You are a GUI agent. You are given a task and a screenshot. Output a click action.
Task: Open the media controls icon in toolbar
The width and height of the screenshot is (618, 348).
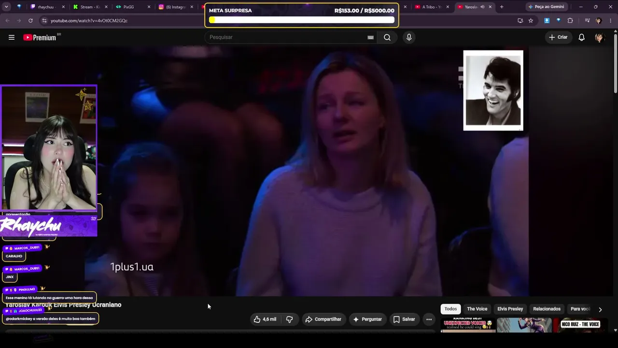(x=587, y=20)
